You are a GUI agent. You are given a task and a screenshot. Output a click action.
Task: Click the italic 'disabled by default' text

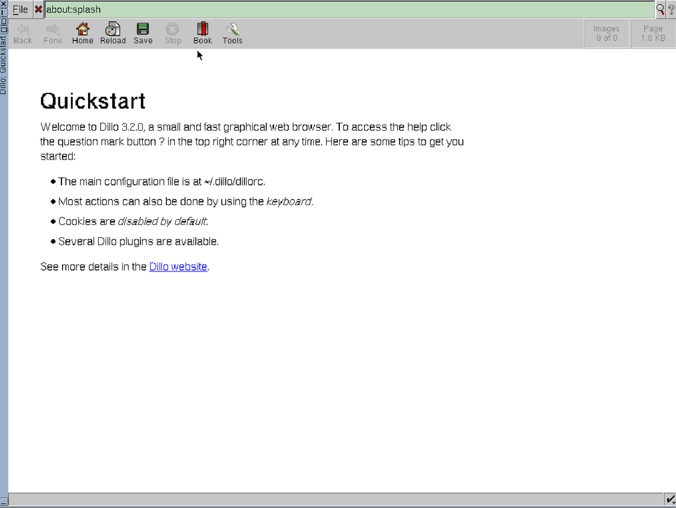(162, 221)
